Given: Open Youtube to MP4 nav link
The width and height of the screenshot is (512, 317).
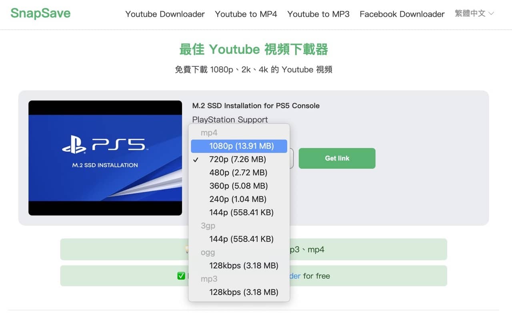Looking at the screenshot, I should pos(246,14).
